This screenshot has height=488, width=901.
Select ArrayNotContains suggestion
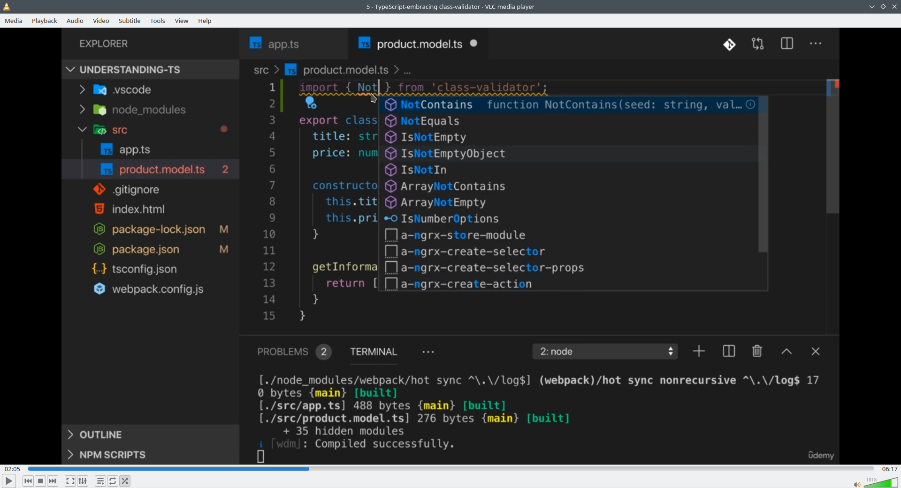569,186
